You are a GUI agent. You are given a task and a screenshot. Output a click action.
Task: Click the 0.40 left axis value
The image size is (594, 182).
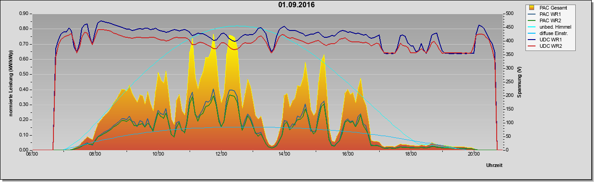click(24, 89)
